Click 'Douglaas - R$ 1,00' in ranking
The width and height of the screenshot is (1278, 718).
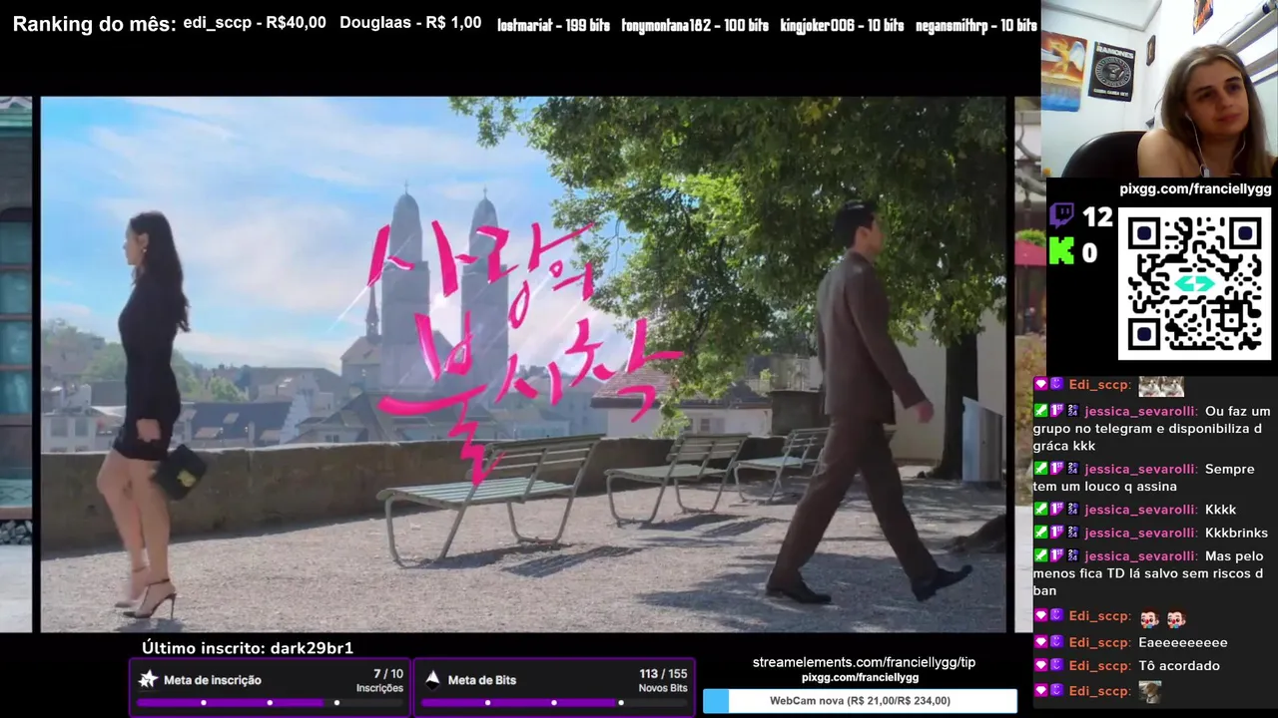[x=410, y=22]
